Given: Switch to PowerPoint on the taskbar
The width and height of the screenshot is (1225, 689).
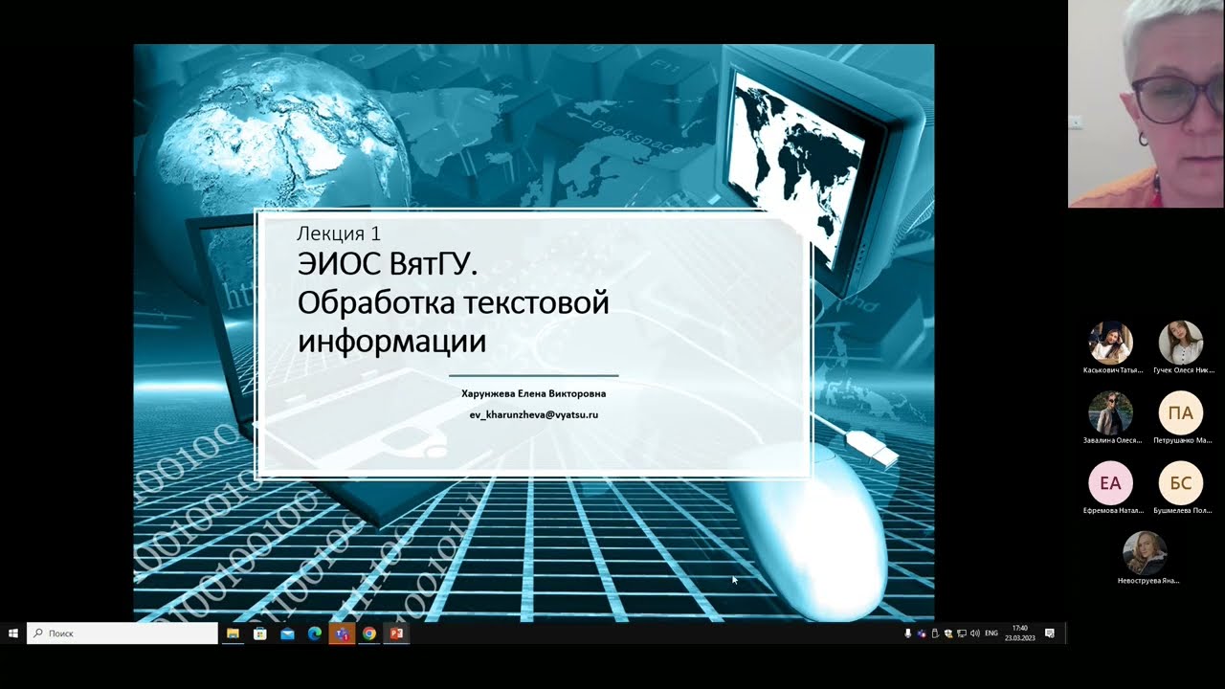Looking at the screenshot, I should (x=396, y=633).
